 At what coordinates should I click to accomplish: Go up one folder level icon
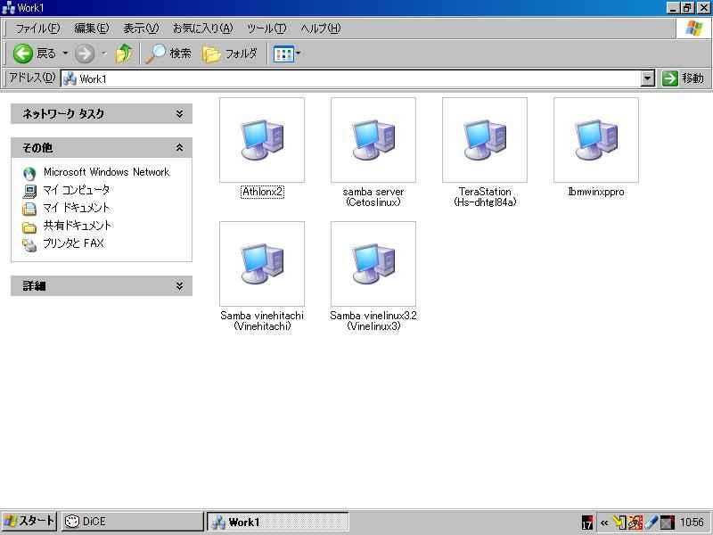coord(124,53)
